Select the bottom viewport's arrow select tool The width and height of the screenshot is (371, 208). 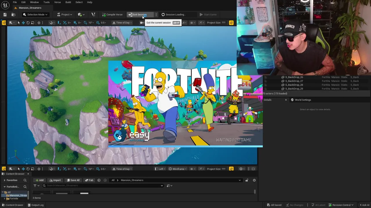[19, 169]
